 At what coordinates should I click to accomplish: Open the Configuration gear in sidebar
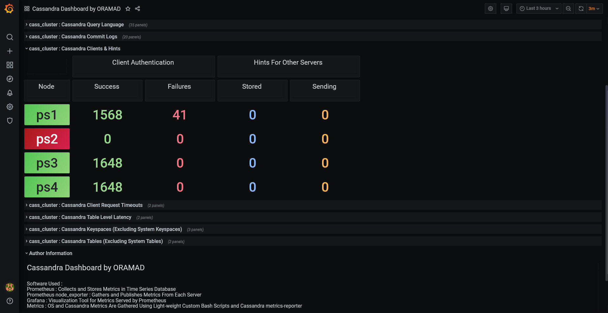coord(10,107)
